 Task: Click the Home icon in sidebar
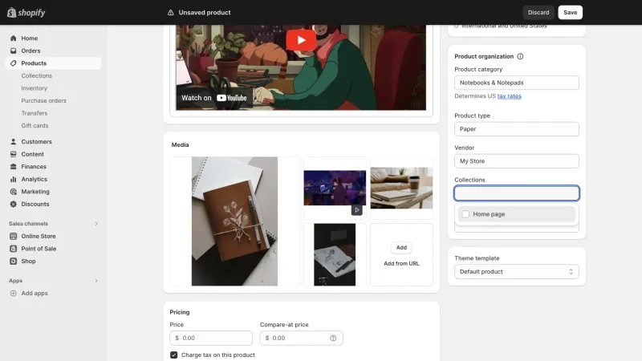(13, 38)
